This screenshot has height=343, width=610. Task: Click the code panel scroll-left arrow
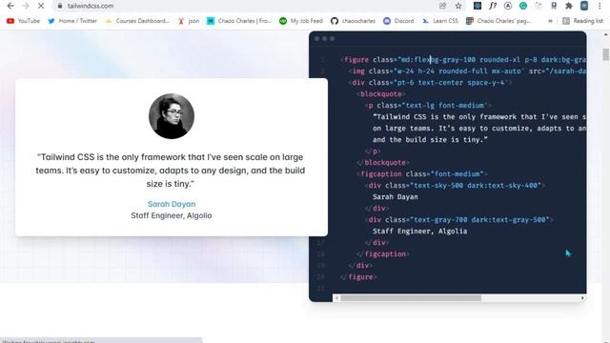point(336,298)
